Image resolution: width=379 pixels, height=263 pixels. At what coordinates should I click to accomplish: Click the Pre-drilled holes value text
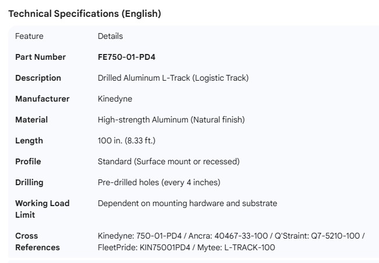[x=159, y=182]
